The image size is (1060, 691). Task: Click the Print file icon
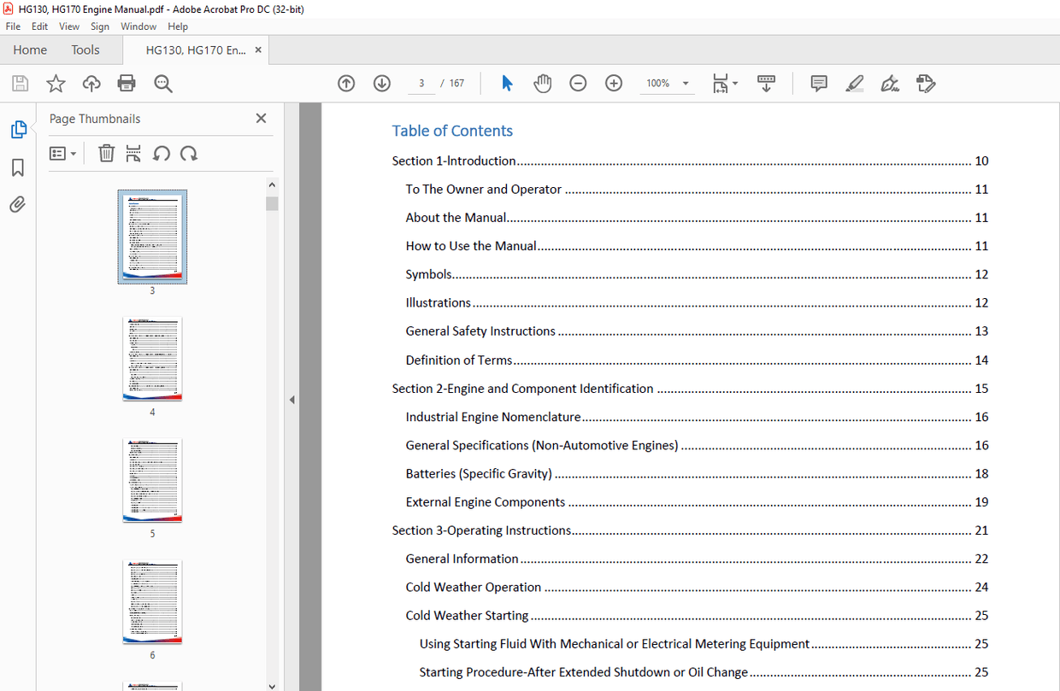coord(127,83)
